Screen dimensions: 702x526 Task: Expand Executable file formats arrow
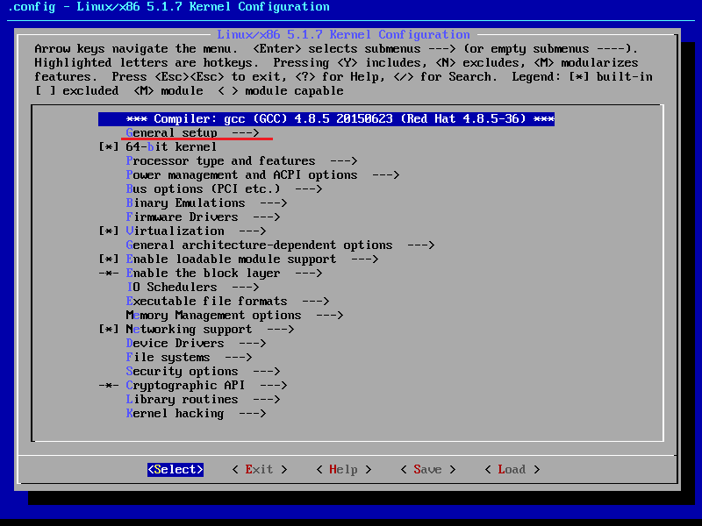(316, 302)
